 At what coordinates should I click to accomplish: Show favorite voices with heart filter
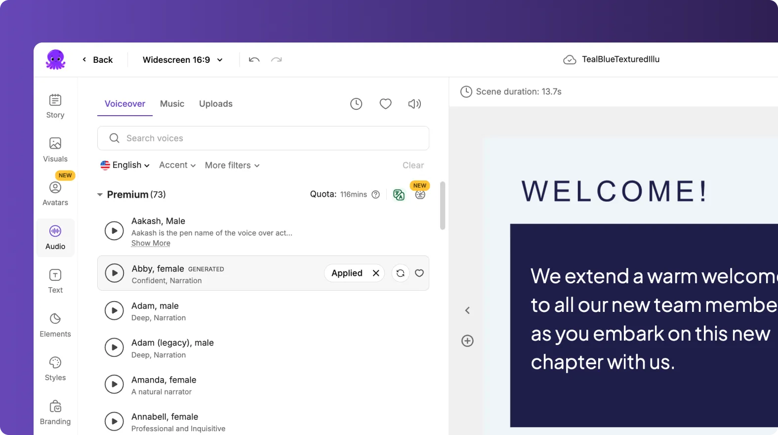tap(385, 104)
